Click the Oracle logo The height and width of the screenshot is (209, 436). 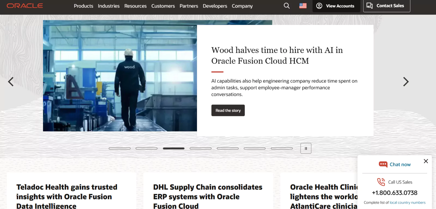(25, 6)
